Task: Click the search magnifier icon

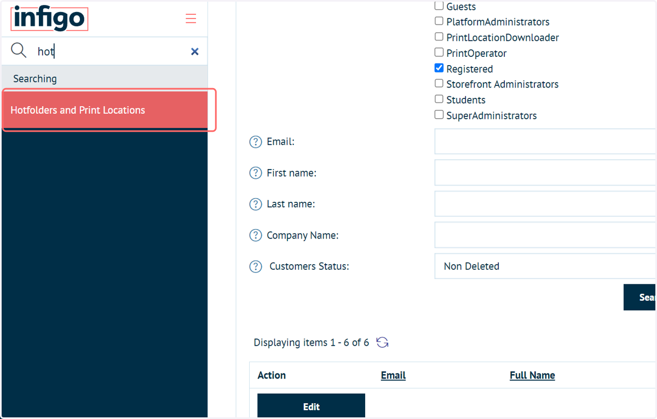Action: pyautogui.click(x=19, y=51)
